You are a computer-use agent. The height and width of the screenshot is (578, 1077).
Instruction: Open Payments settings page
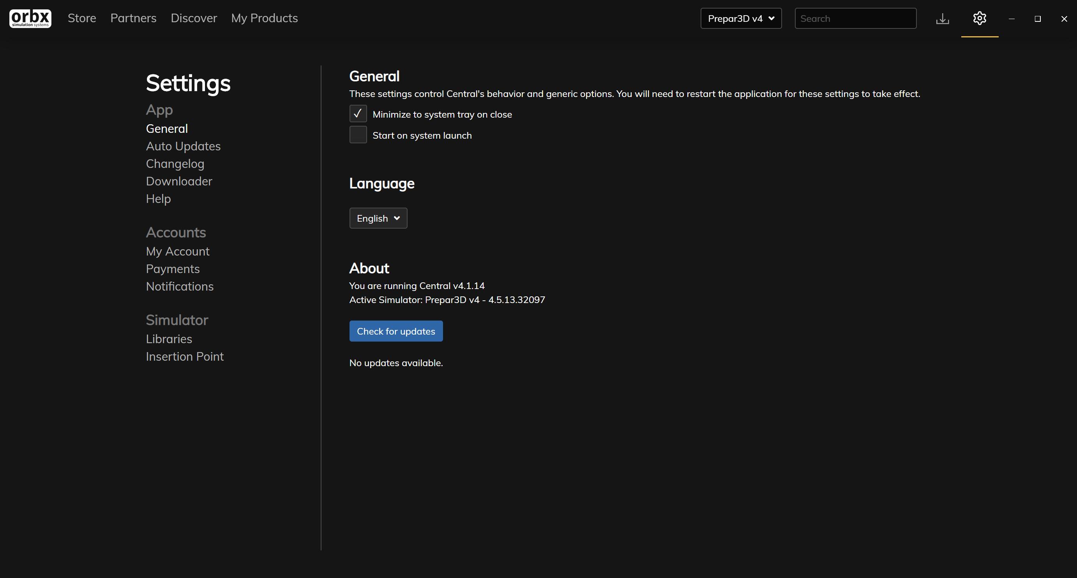pos(173,269)
